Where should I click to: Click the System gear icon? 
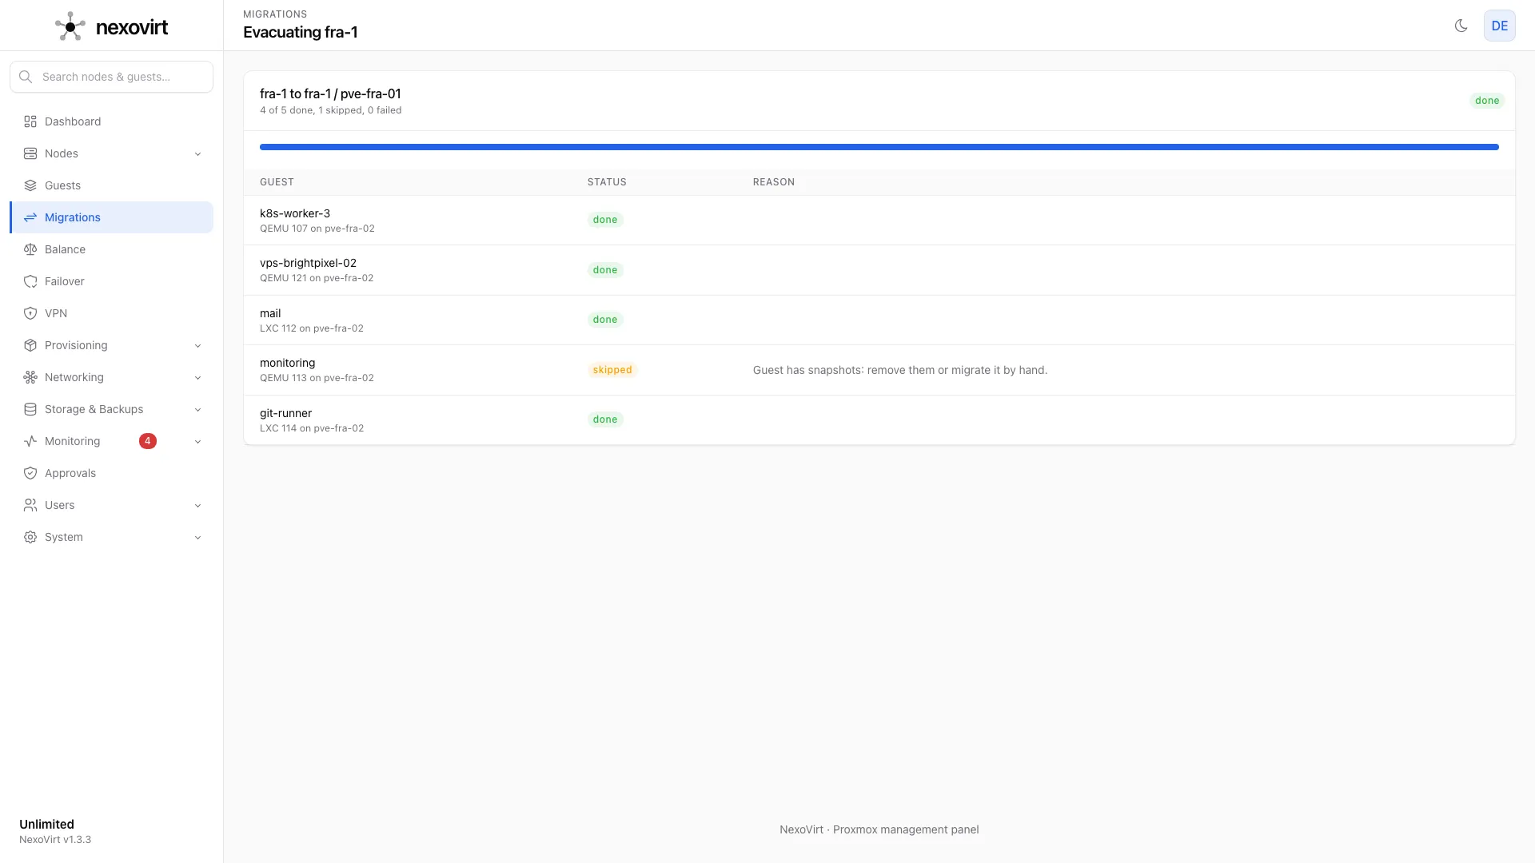pos(30,537)
